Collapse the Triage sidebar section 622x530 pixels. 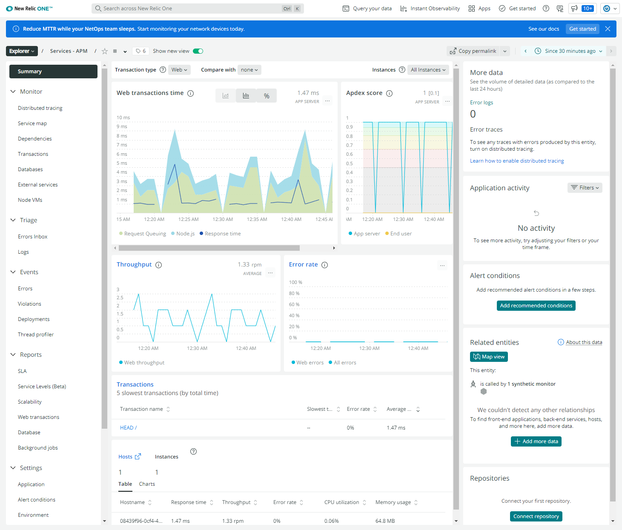13,220
